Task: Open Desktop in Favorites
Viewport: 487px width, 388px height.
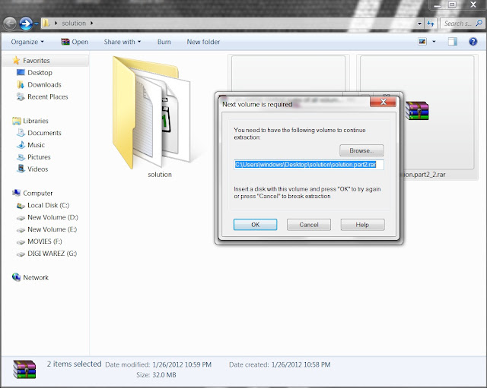Action: pyautogui.click(x=40, y=73)
